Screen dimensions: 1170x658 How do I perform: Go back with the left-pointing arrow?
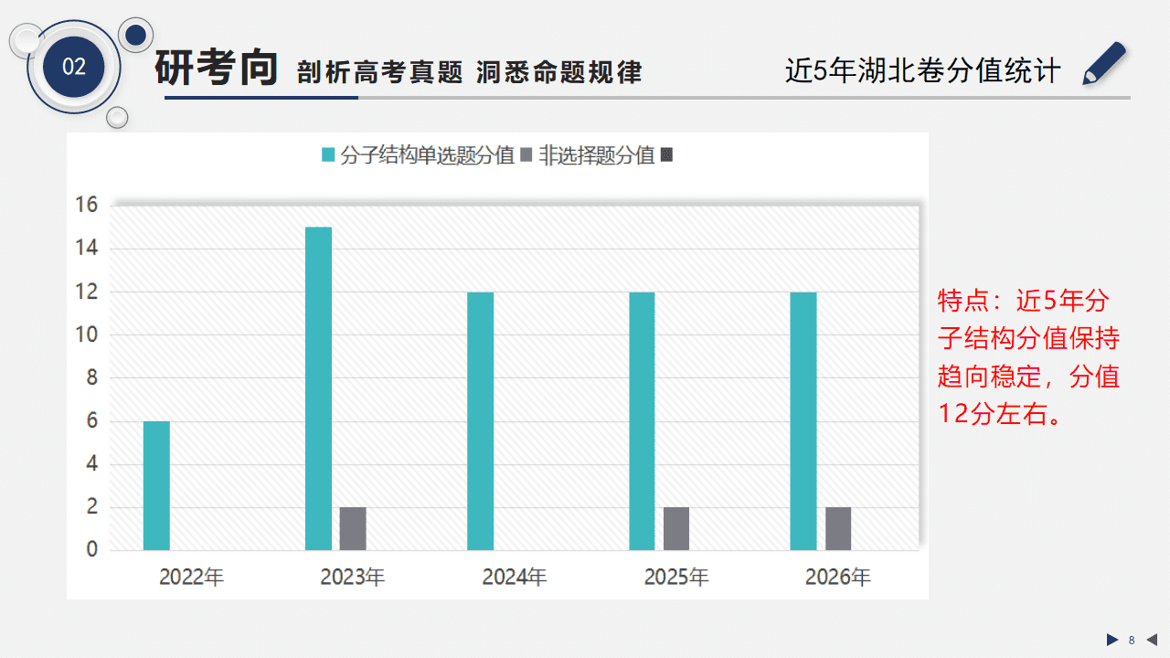pos(1152,640)
